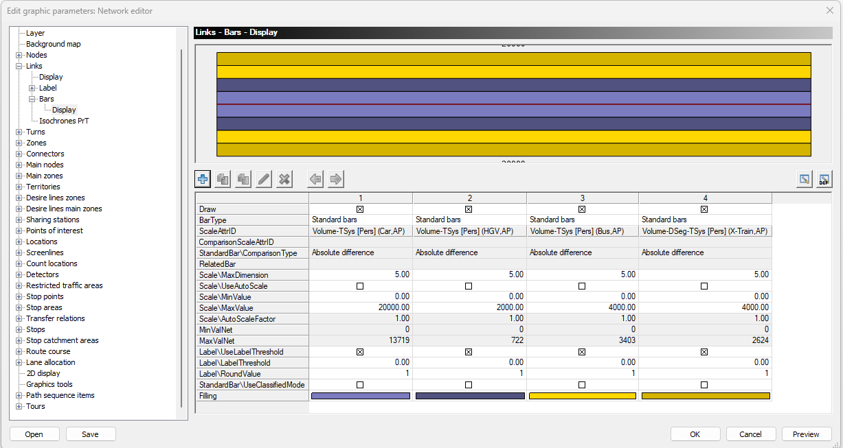
Task: Click the Standard bars cell in column 2
Action: (469, 220)
